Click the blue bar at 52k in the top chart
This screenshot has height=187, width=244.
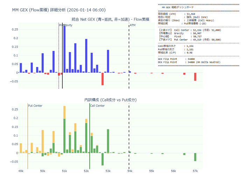pos(86,56)
